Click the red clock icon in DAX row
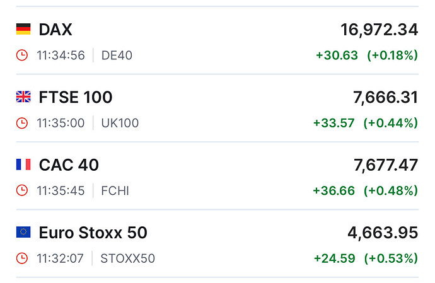435x283 pixels. coord(22,55)
